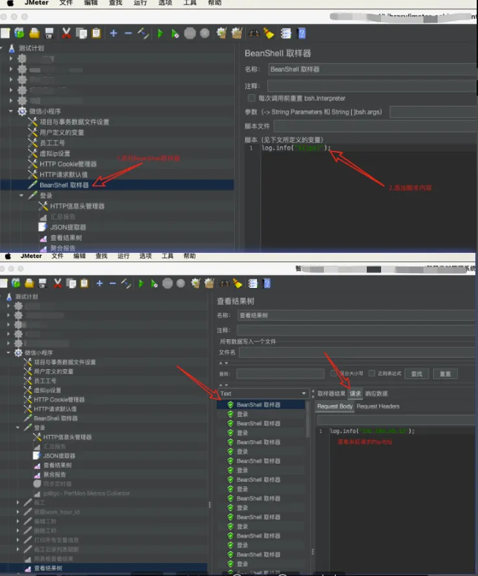Screen dimensions: 478x576
Task: Select JSON提取器 in the upper tree
Action: click(x=68, y=227)
